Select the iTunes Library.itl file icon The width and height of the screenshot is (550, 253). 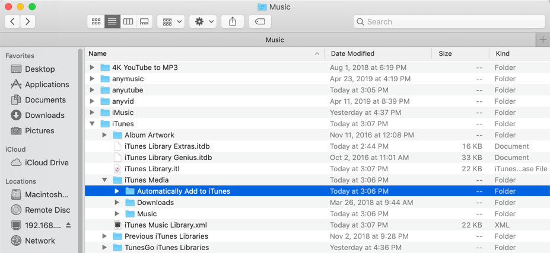click(x=117, y=169)
